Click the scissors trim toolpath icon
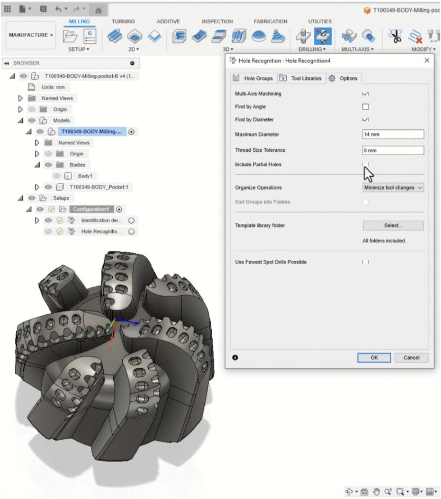This screenshot has height=499, width=441. tap(395, 36)
